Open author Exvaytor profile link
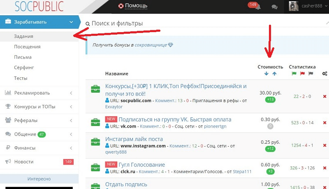The image size is (329, 189). tap(114, 107)
